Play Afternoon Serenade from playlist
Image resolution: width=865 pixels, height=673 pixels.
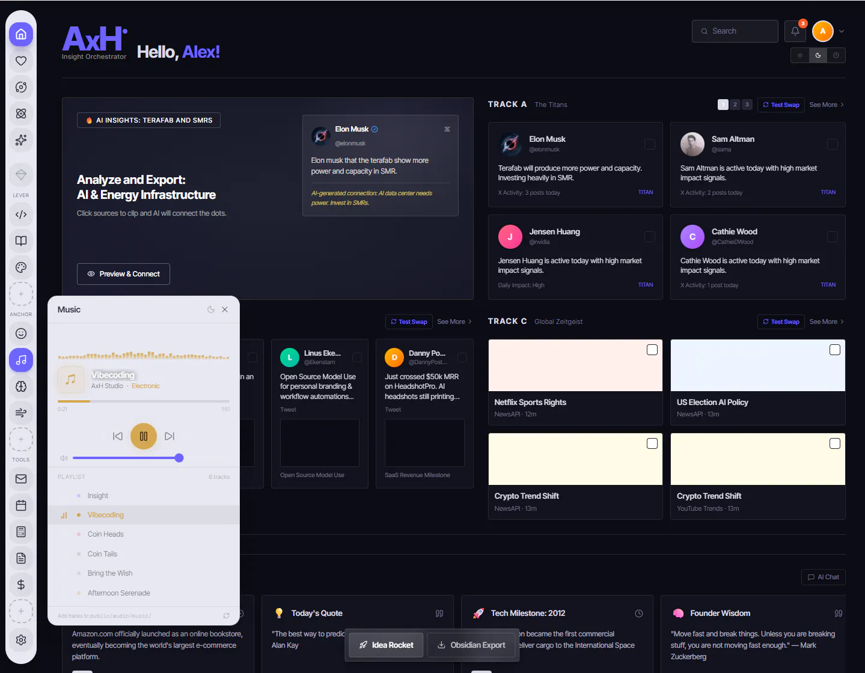[x=144, y=593]
